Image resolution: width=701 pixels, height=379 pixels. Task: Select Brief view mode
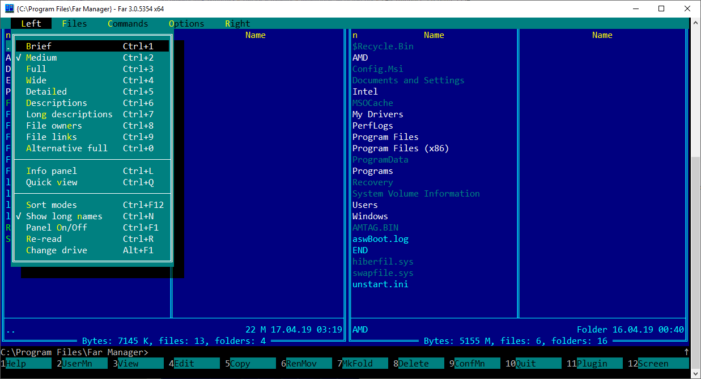[92, 46]
